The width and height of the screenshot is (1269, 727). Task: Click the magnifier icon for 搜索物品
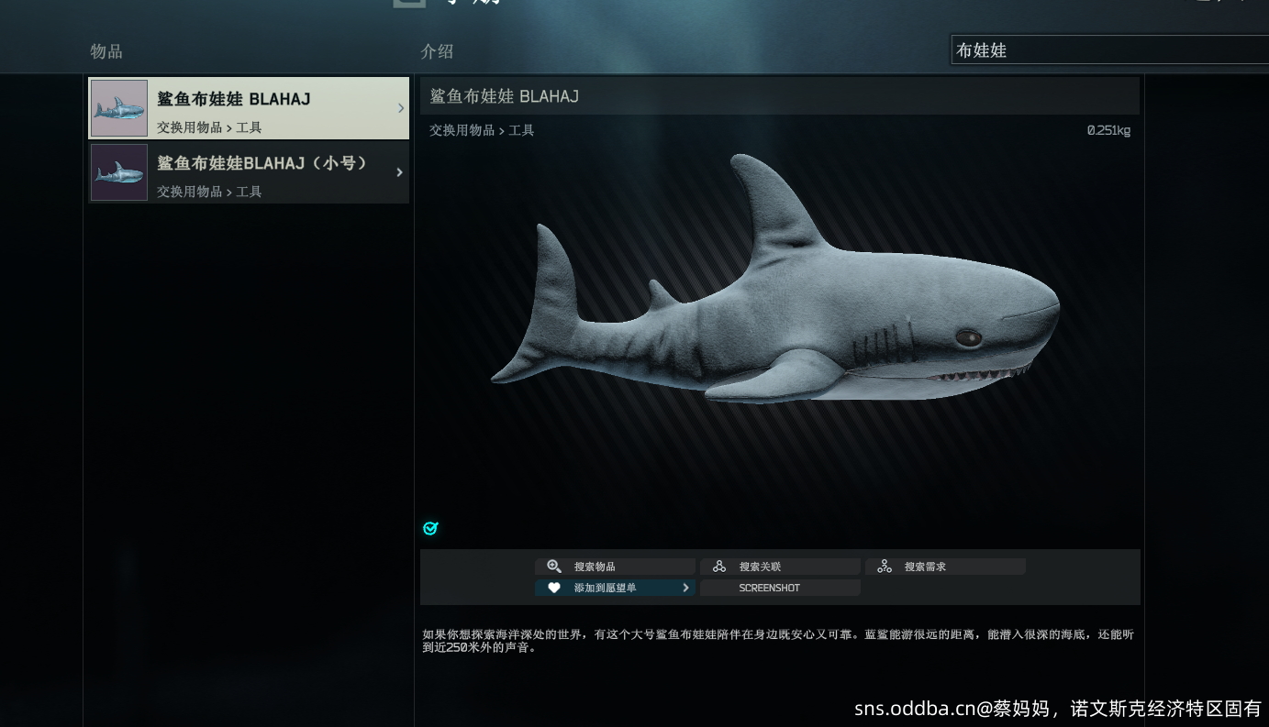tap(554, 567)
